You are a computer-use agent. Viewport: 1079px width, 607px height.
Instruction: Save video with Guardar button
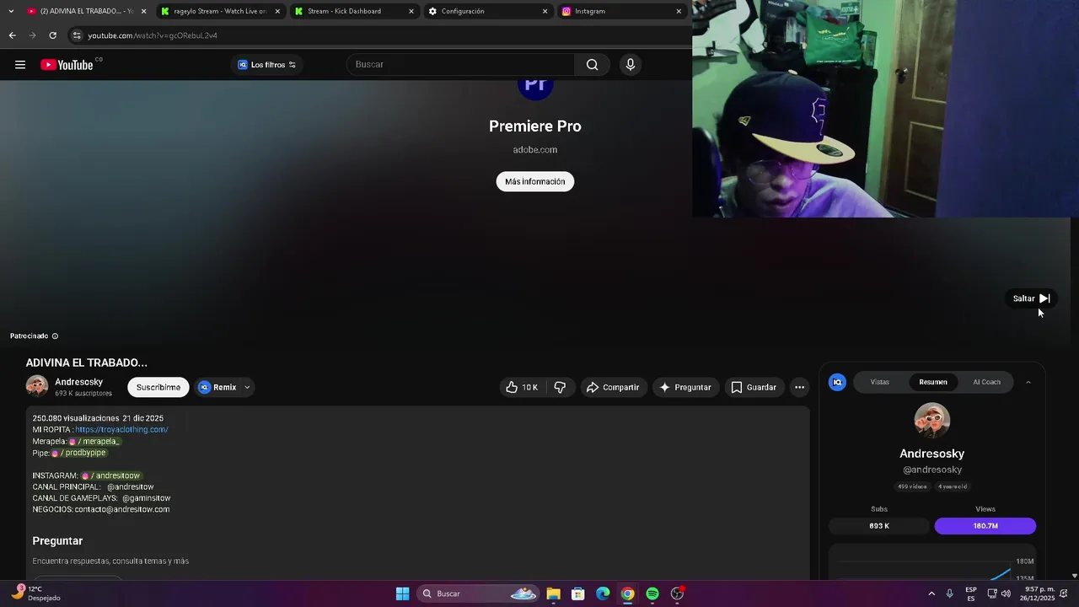pyautogui.click(x=754, y=388)
